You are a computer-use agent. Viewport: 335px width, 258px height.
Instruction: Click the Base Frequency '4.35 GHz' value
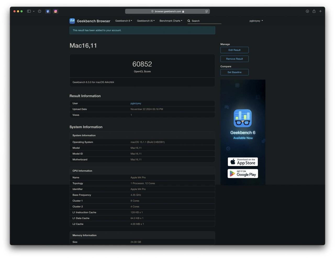[136, 195]
